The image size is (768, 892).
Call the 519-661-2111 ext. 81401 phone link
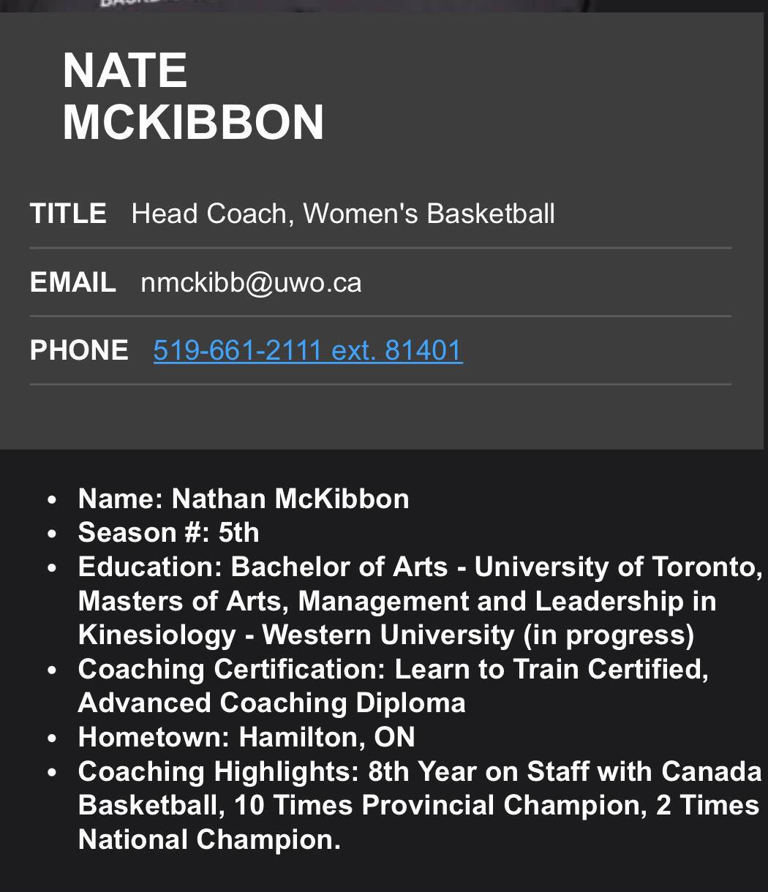click(308, 350)
